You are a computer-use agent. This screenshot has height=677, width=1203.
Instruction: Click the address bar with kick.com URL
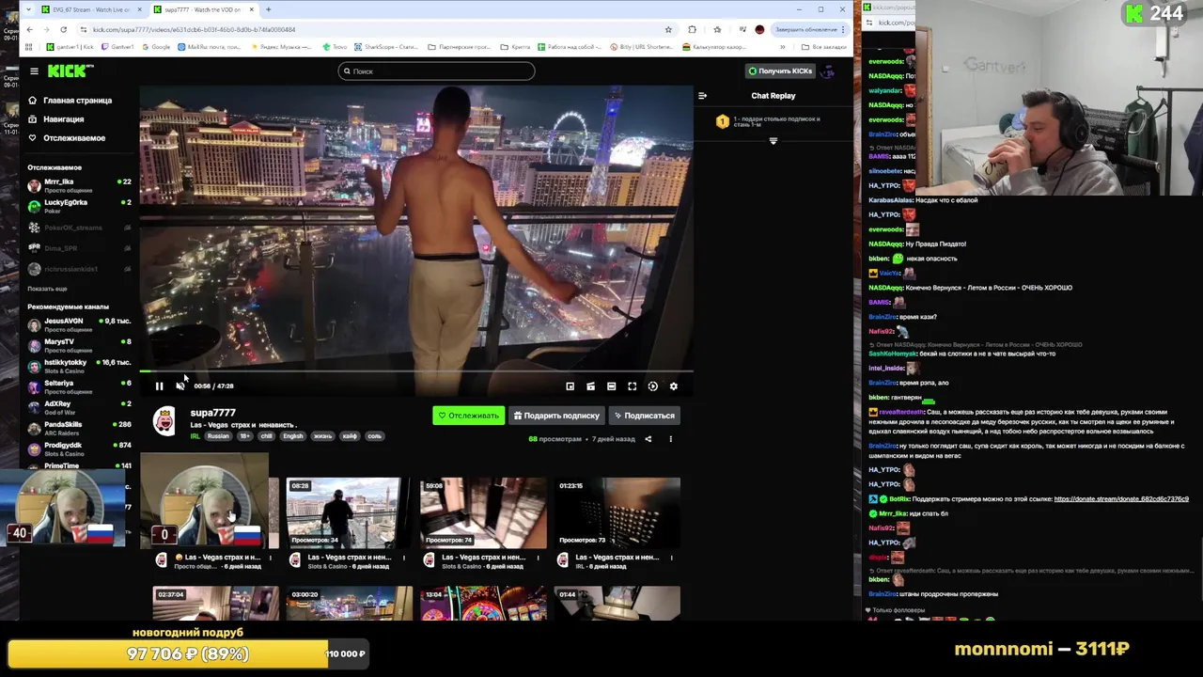376,29
